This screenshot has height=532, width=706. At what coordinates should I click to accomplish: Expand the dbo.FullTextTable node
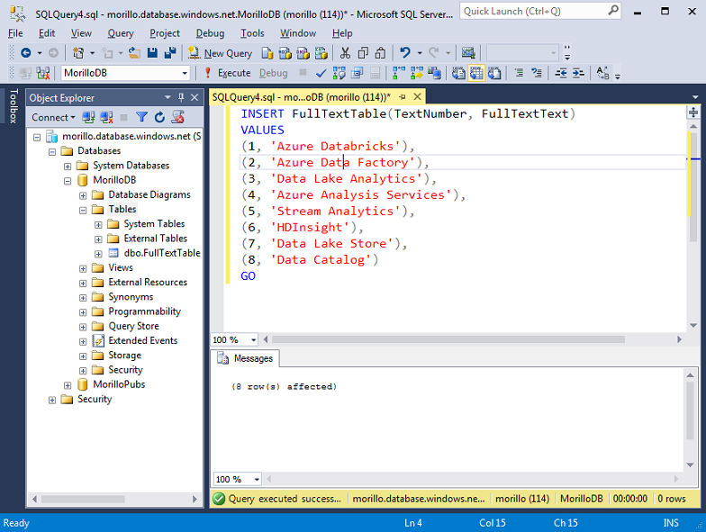[x=98, y=254]
